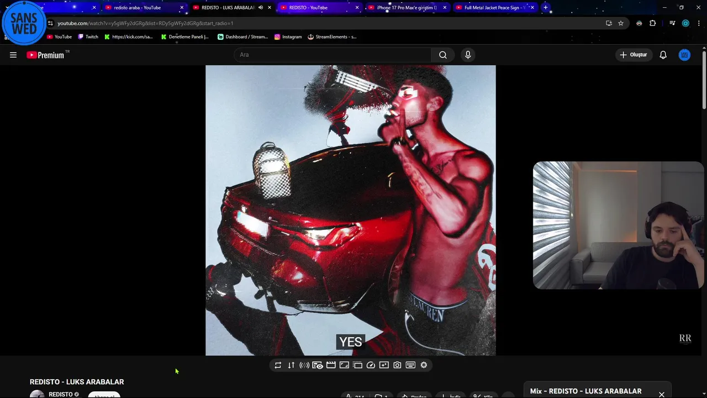Viewport: 707px width, 398px height.
Task: Click the video filters sparkle icon
Action: [x=384, y=365]
